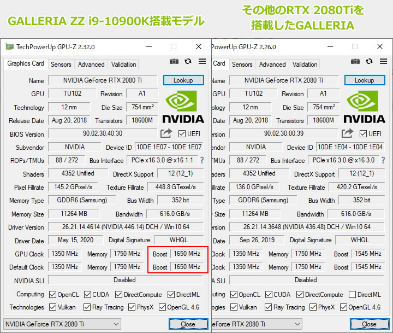
Task: Toggle UEFI checkbox in right GPU-Z window
Action: point(363,134)
